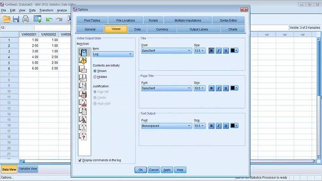The height and width of the screenshot is (181, 322).
Task: Switch to the Multiple Imputations tab
Action: tap(188, 20)
